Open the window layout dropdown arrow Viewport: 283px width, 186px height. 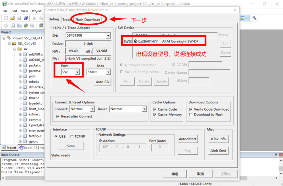(247, 18)
